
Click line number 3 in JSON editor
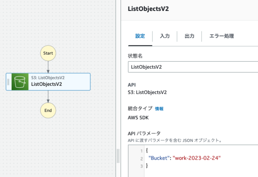click(141, 166)
